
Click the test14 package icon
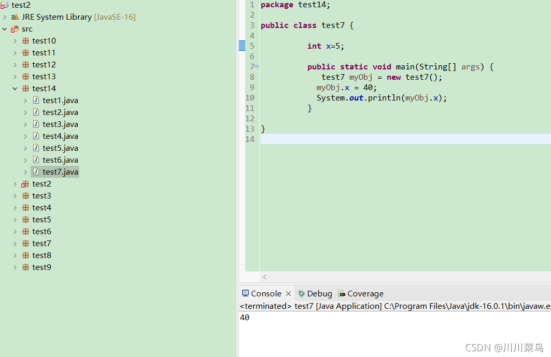(25, 89)
